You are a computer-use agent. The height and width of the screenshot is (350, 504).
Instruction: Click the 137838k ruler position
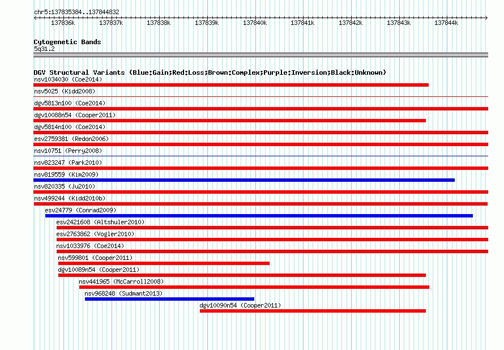tap(159, 23)
